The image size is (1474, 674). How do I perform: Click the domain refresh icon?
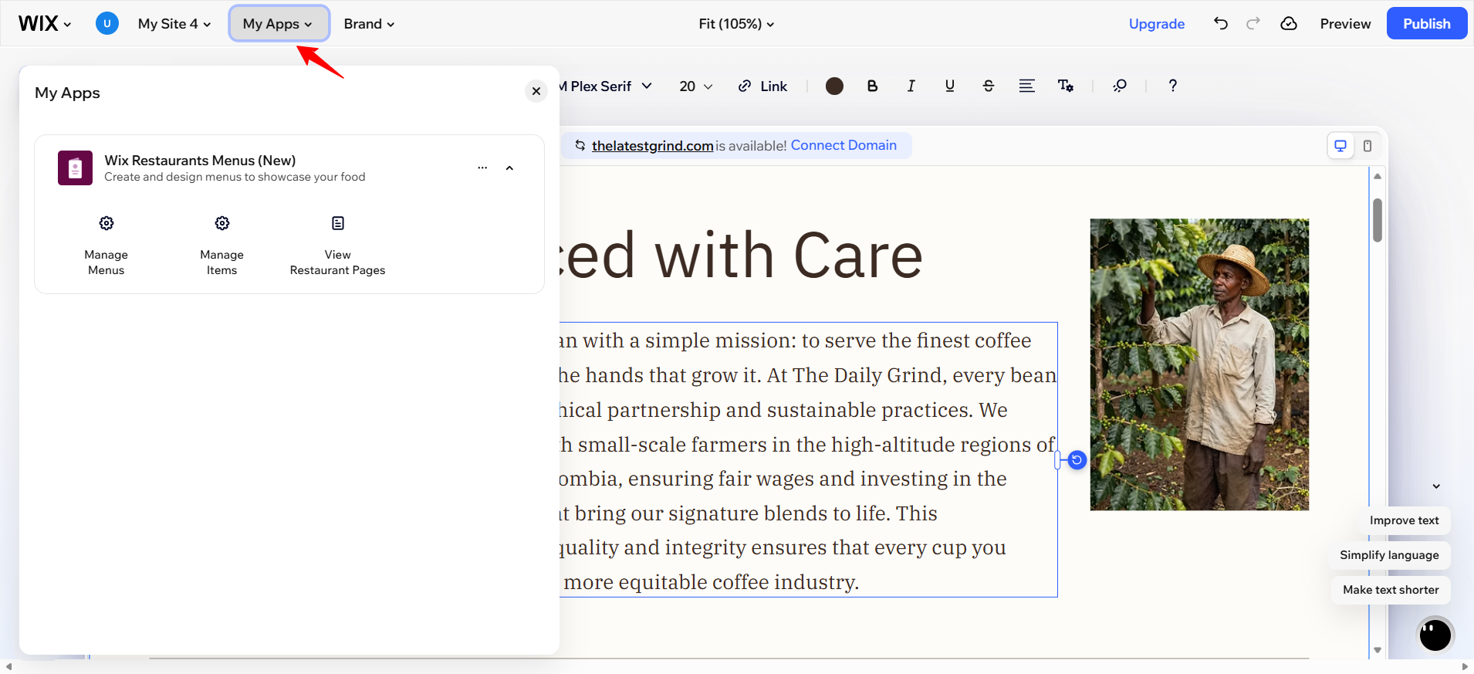click(580, 145)
